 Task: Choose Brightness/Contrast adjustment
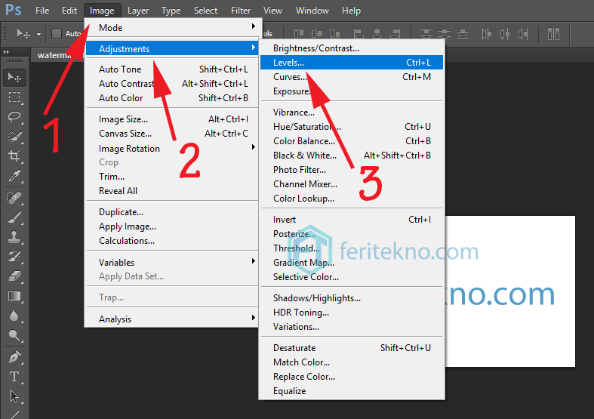352,48
